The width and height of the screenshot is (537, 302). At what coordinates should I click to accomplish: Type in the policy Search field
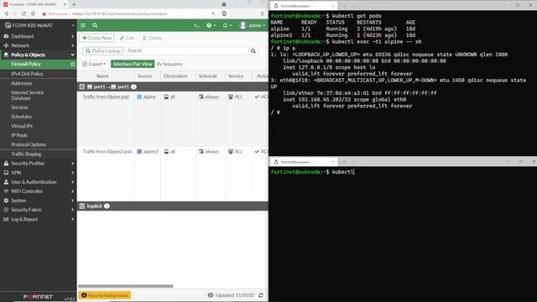pyautogui.click(x=186, y=50)
